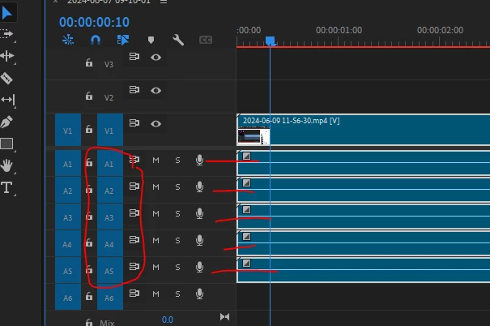The image size is (490, 326).
Task: Select the Pen tool
Action: (6, 122)
